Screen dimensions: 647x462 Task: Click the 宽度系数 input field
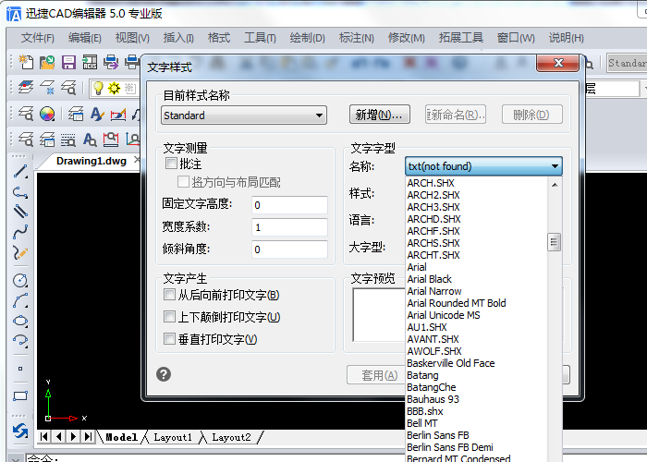pos(289,227)
